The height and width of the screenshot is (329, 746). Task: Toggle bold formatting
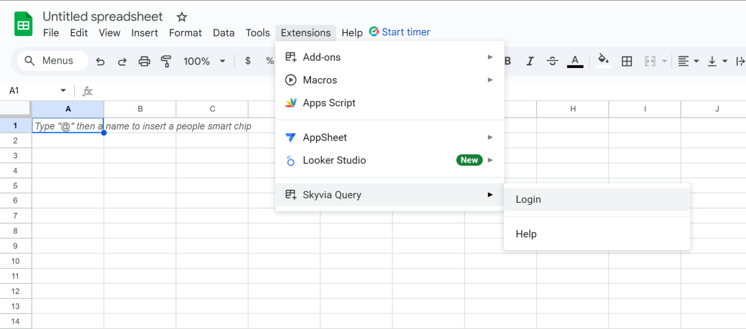click(x=508, y=61)
